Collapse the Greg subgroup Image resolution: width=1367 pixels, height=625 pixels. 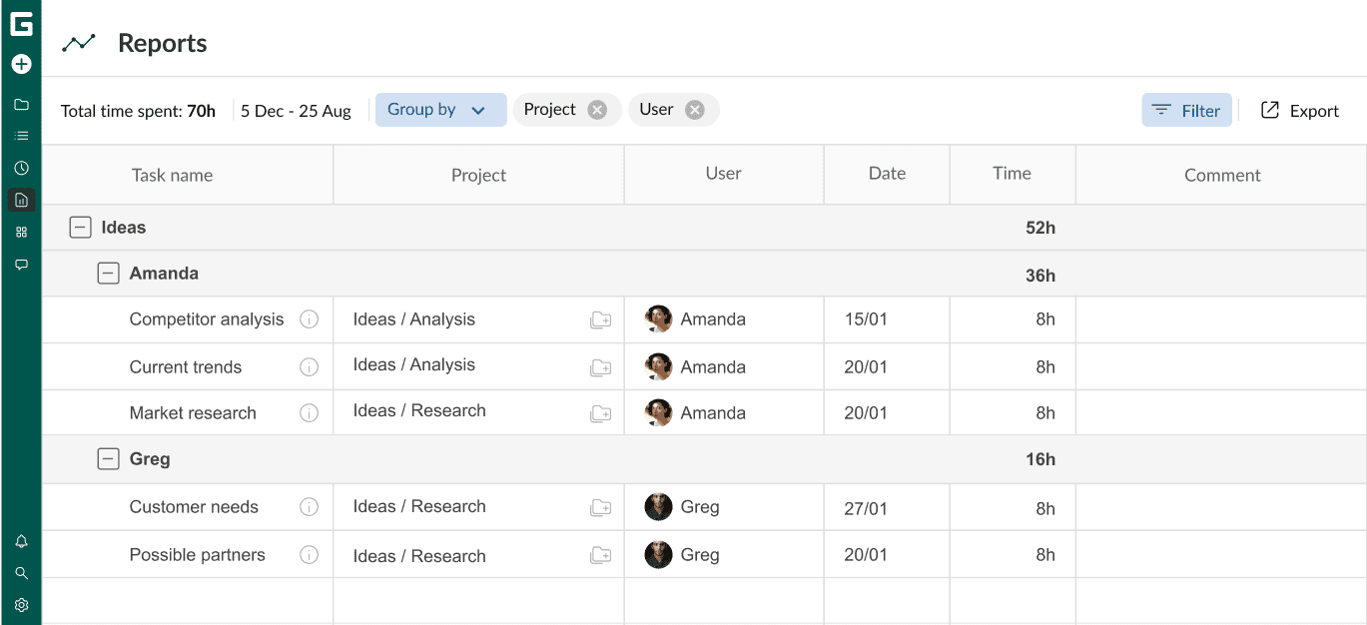(x=108, y=459)
